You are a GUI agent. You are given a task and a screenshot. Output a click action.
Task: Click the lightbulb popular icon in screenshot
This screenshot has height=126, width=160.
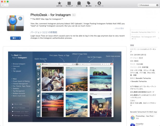pyautogui.click(x=38, y=74)
